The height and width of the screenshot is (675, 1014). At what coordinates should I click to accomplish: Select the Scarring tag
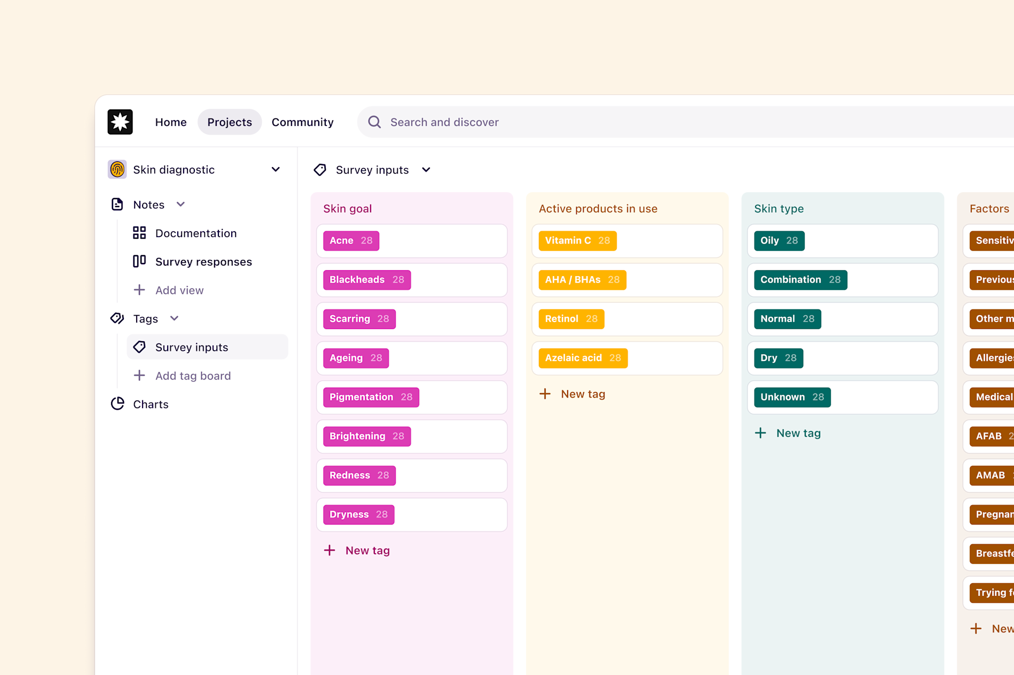click(359, 319)
